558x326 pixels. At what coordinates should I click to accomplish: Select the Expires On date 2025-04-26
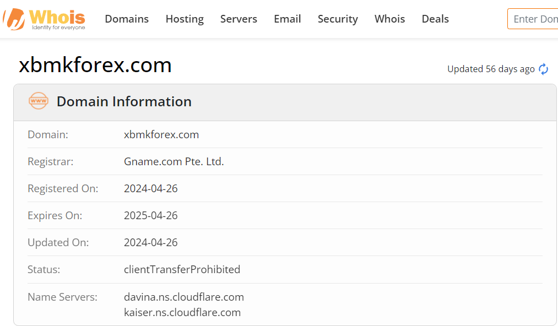point(150,216)
